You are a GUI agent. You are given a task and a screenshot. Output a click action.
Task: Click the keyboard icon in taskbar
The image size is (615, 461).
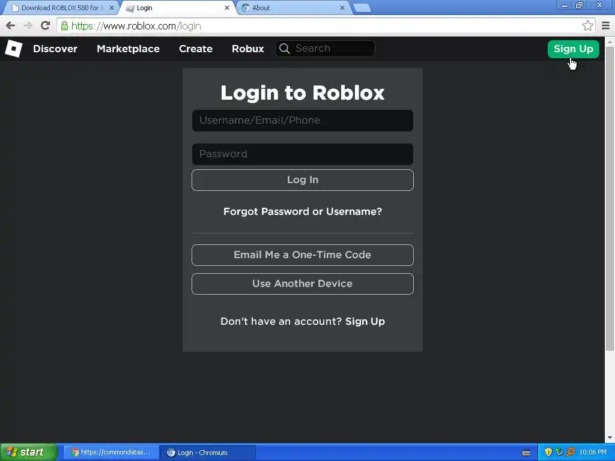[526, 453]
